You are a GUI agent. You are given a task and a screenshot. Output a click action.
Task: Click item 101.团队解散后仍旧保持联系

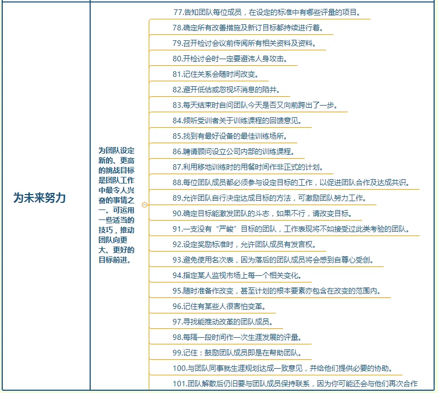pos(295,384)
